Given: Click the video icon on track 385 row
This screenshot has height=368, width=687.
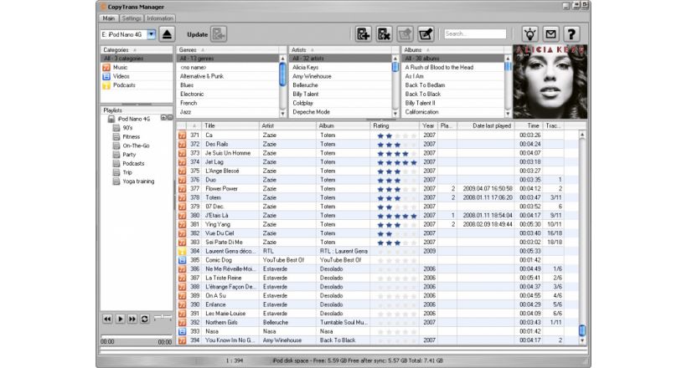Looking at the screenshot, I should pyautogui.click(x=182, y=260).
